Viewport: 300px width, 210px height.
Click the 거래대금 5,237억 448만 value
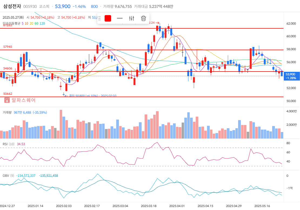coord(154,6)
